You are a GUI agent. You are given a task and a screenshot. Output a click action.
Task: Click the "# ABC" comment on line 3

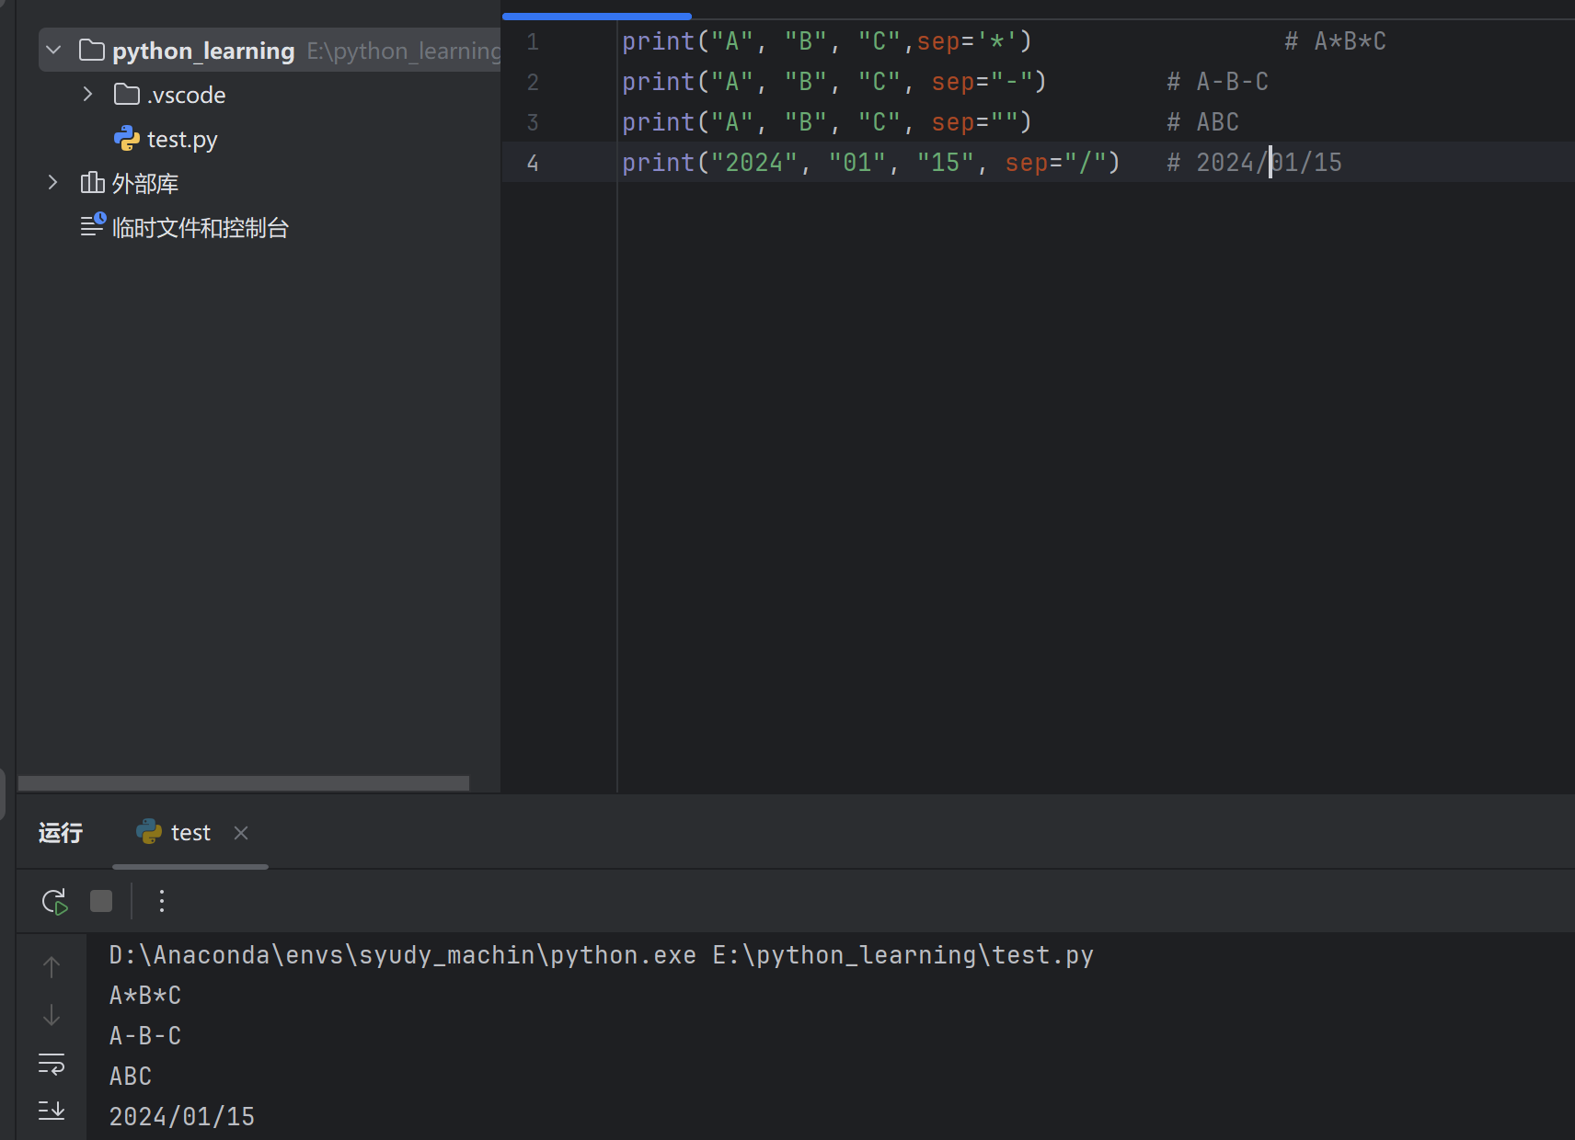(x=1203, y=122)
